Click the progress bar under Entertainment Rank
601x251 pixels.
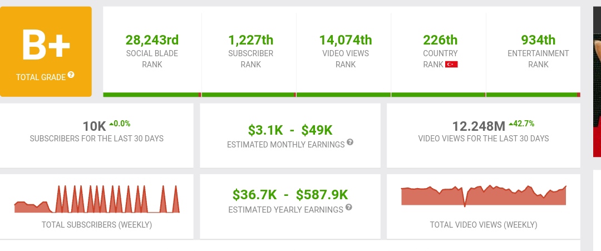click(533, 95)
